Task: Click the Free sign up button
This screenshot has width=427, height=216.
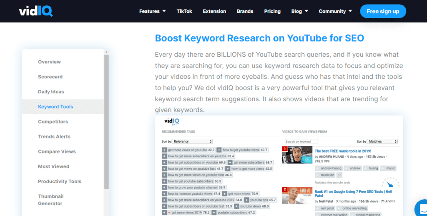Action: pyautogui.click(x=383, y=11)
